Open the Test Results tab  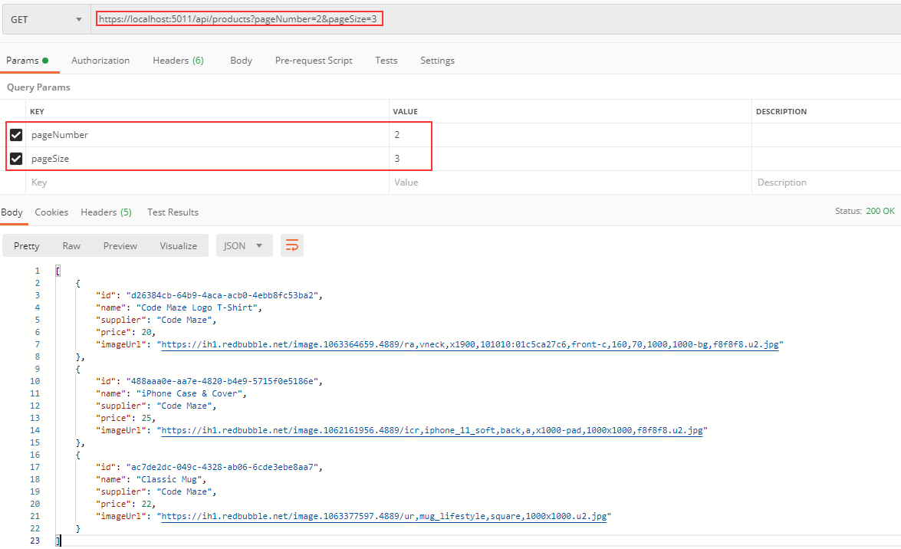(x=173, y=212)
